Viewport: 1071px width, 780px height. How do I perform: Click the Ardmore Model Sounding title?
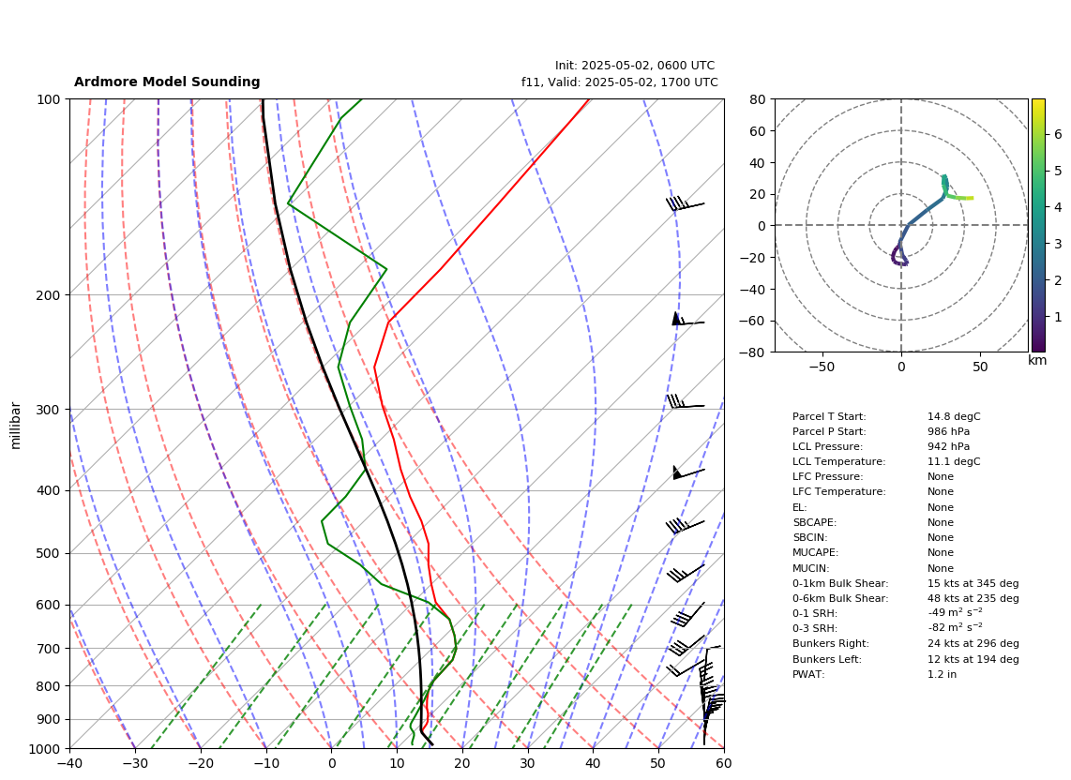coord(167,82)
